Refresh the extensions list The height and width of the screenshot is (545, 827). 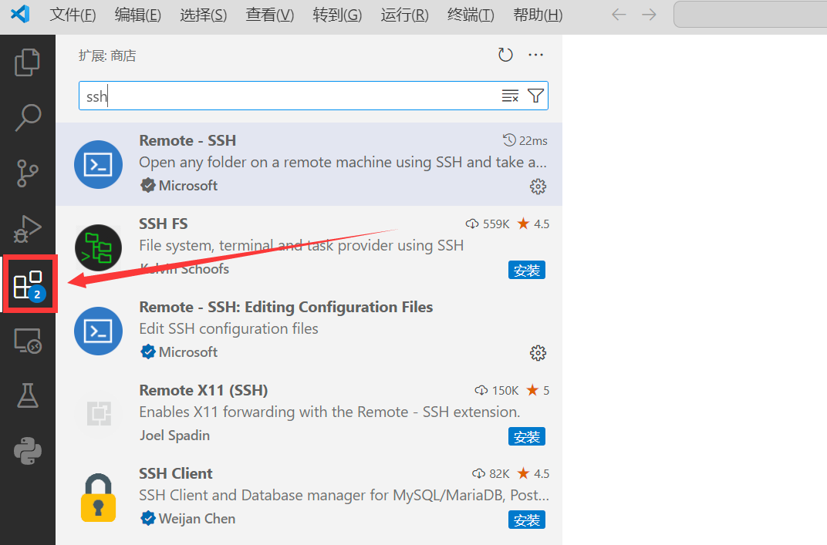pos(505,55)
